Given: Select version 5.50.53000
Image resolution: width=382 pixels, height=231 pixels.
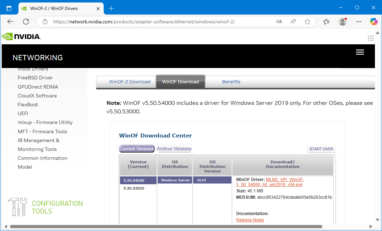Looking at the screenshot, I should pyautogui.click(x=134, y=188).
